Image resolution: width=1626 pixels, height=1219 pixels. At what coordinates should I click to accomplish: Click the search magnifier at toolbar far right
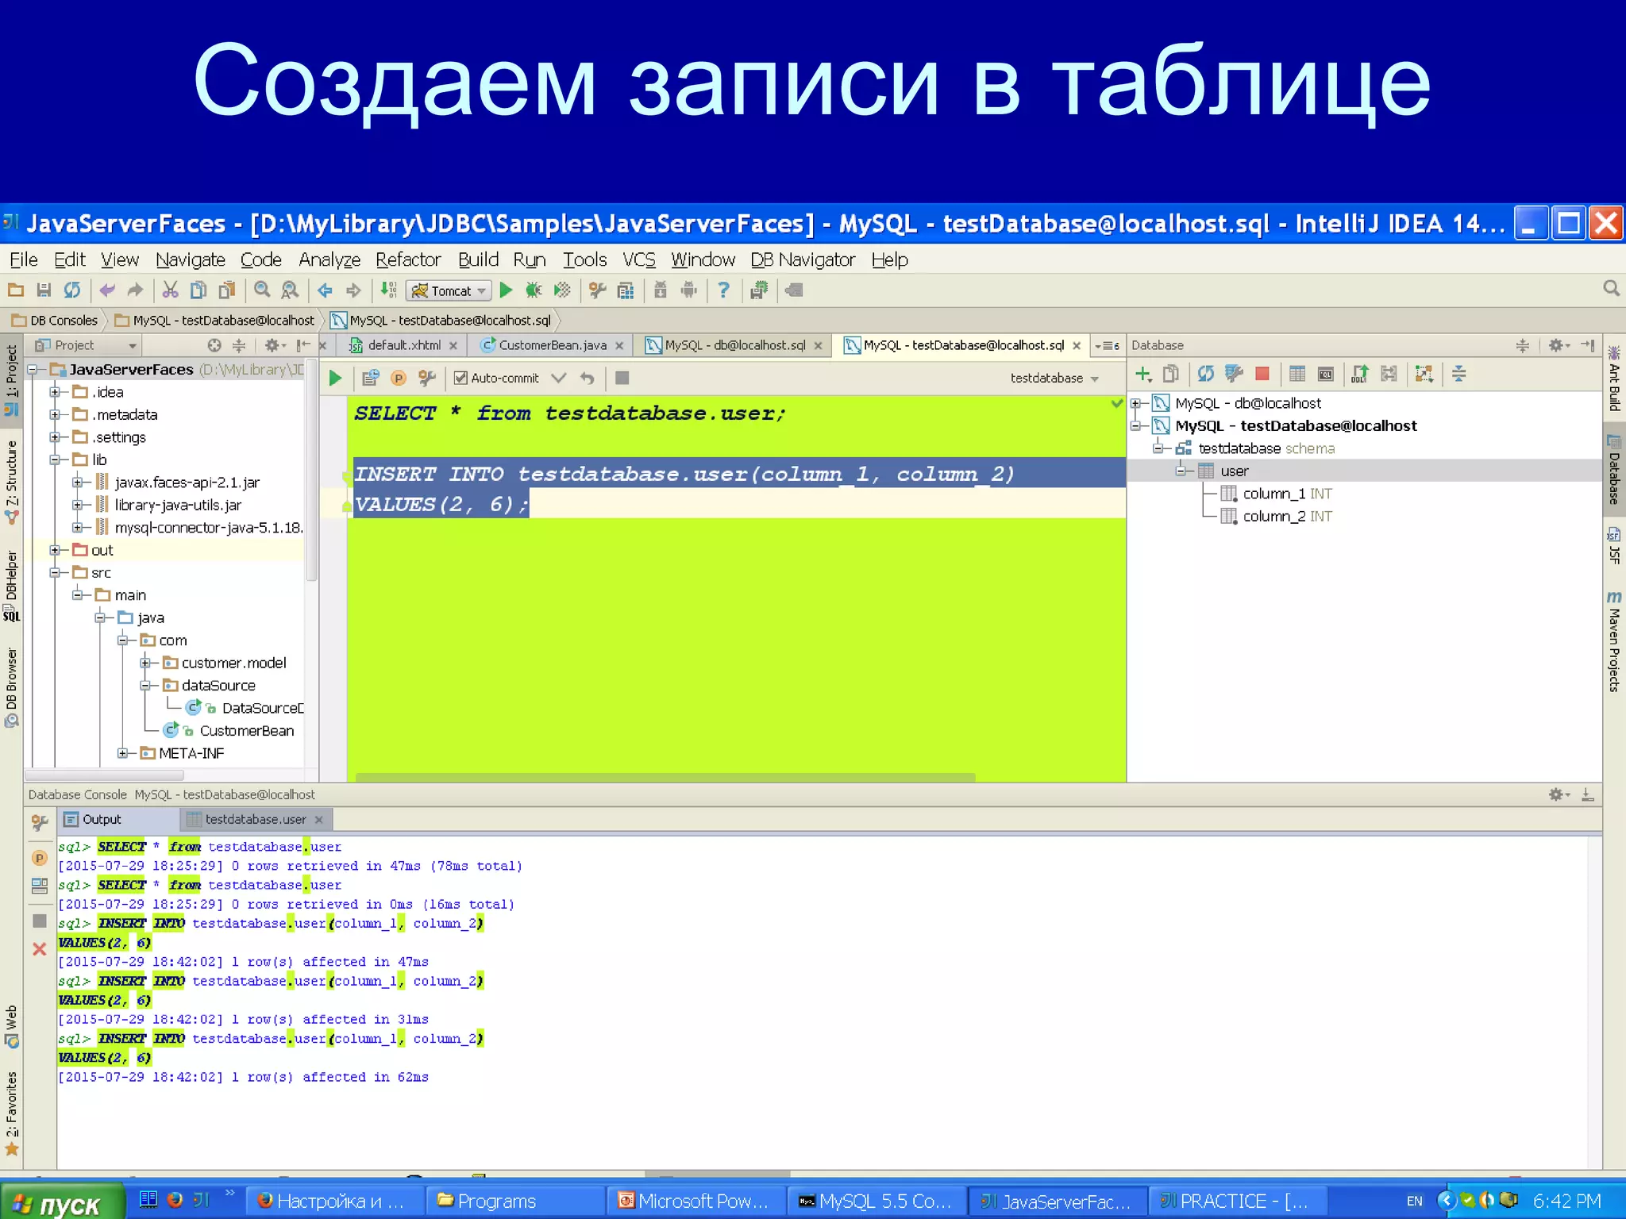(1611, 288)
